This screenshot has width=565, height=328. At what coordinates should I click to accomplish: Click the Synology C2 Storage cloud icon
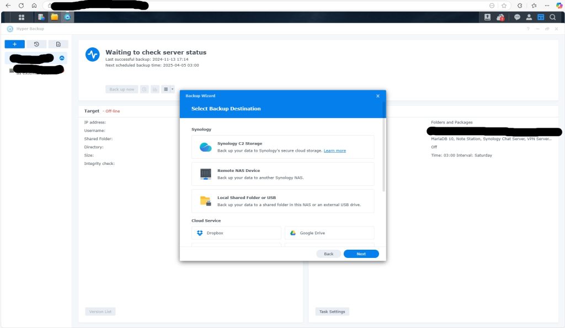tap(205, 147)
